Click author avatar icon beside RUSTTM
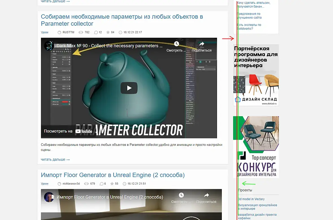The width and height of the screenshot is (333, 220). pyautogui.click(x=59, y=32)
